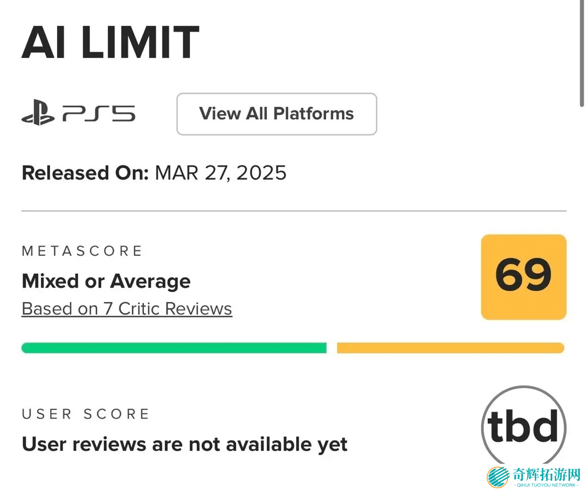Click the AI LIMIT game title

[110, 42]
